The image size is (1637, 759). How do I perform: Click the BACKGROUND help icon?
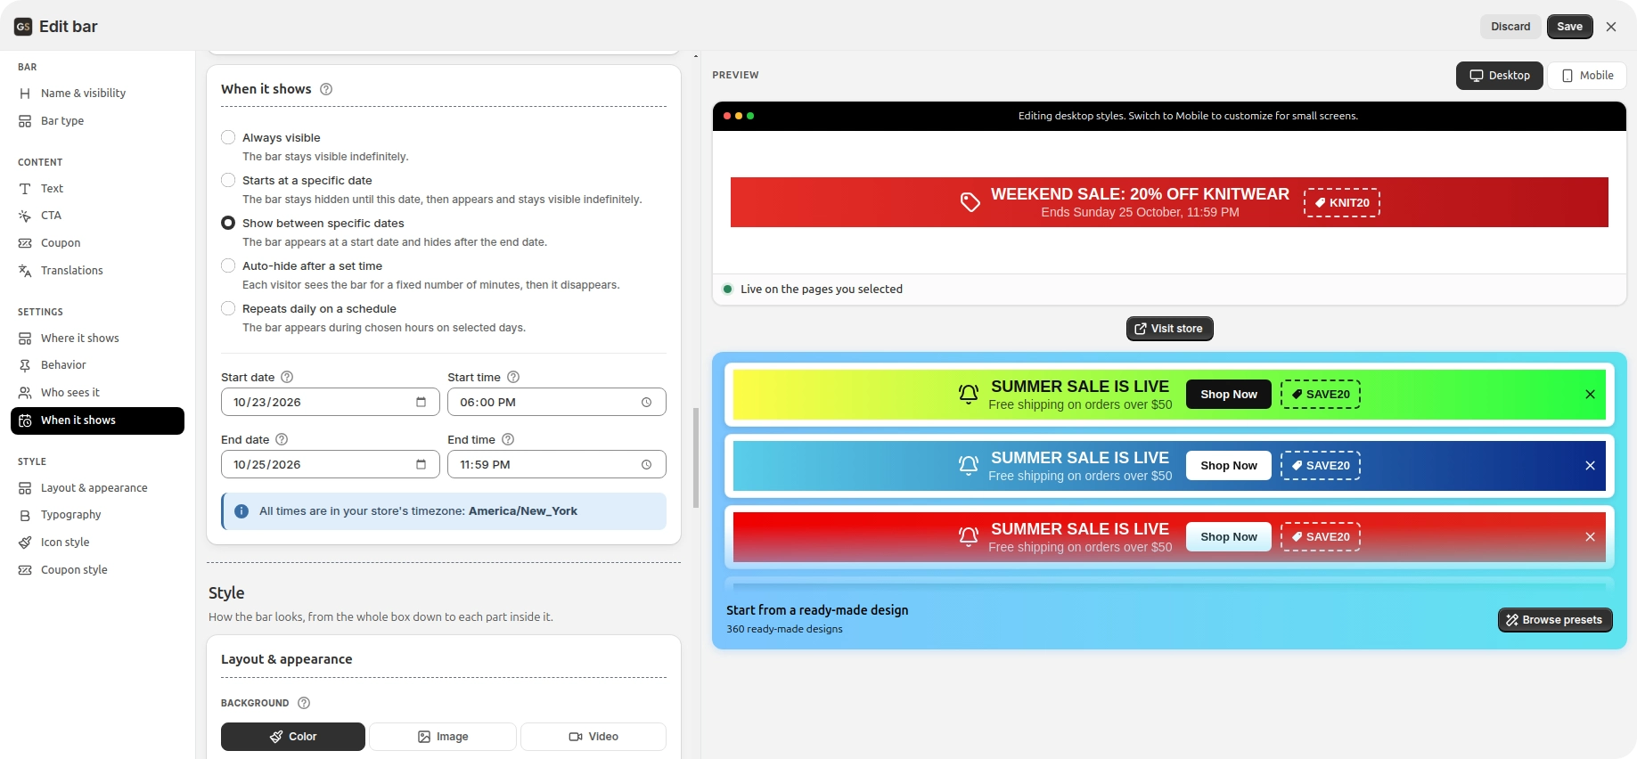pyautogui.click(x=304, y=703)
